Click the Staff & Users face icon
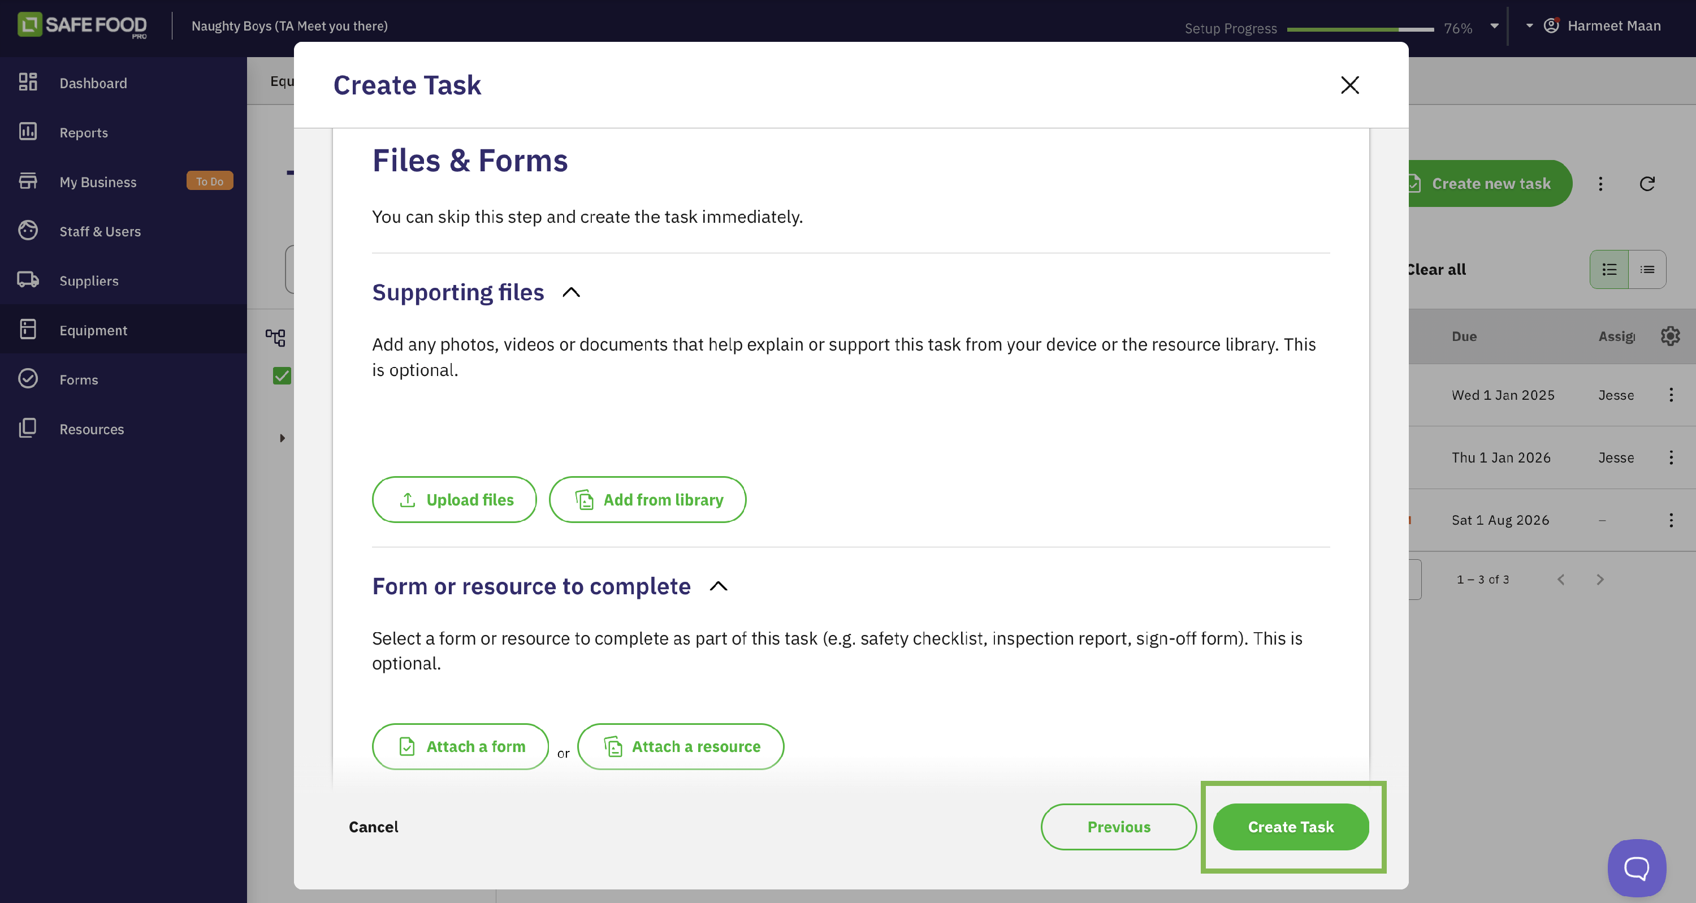The width and height of the screenshot is (1696, 903). tap(28, 231)
